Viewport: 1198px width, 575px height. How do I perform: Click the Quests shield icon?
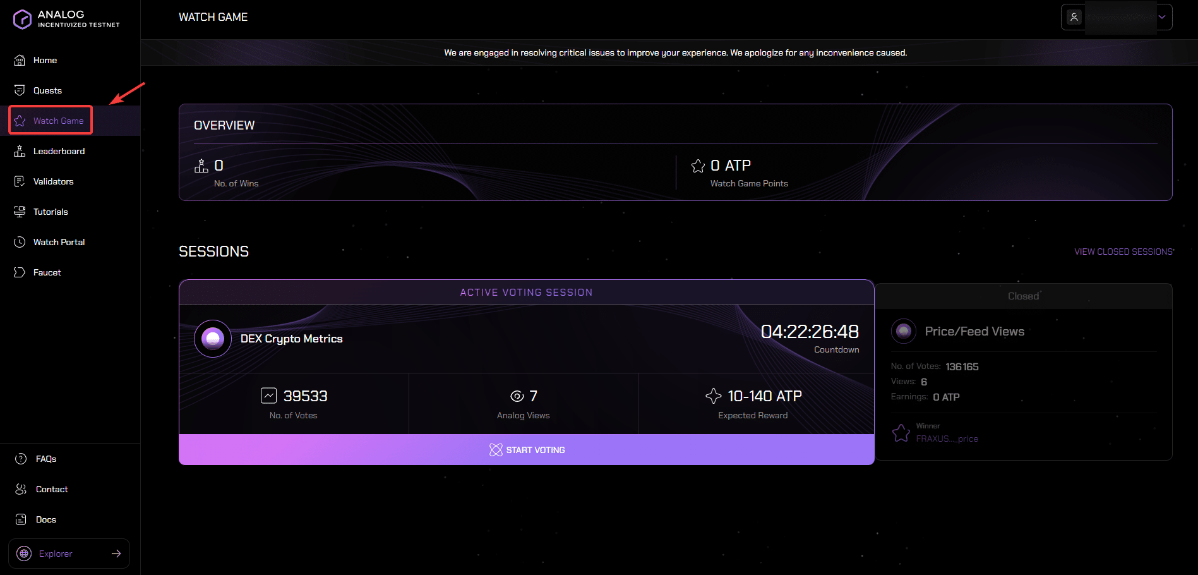(x=20, y=90)
